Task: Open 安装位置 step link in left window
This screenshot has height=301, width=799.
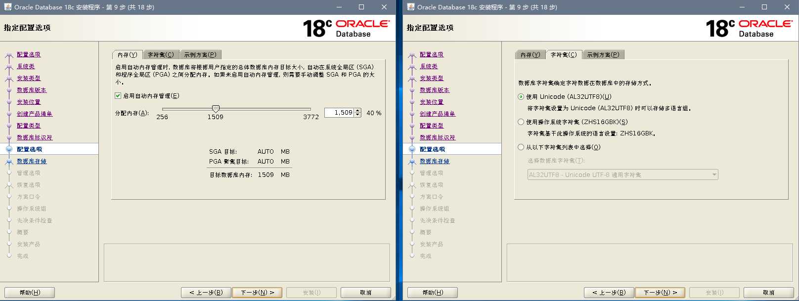Action: (29, 102)
